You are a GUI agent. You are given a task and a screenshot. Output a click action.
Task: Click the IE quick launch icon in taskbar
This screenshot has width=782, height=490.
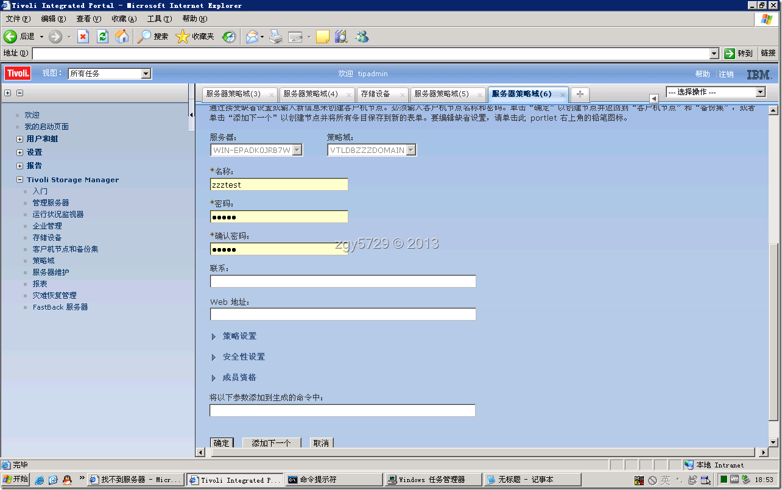(40, 480)
